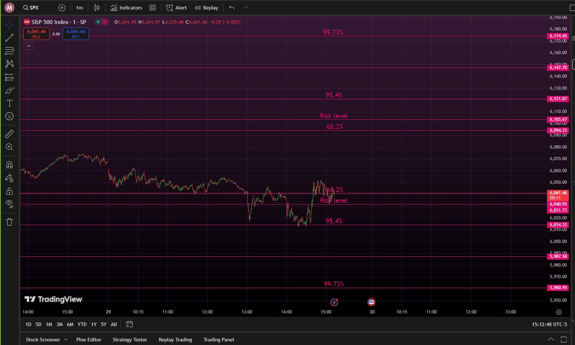Switch to the Trading Panel tab

[x=219, y=340]
